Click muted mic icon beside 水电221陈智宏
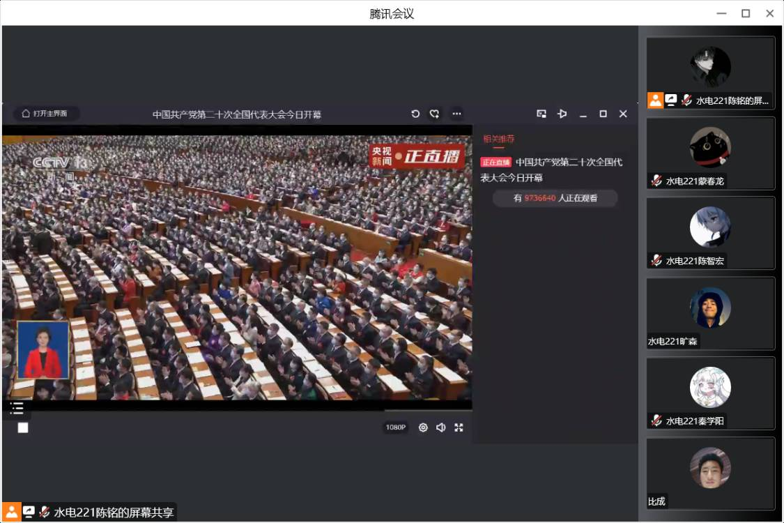This screenshot has width=784, height=523. [x=656, y=261]
